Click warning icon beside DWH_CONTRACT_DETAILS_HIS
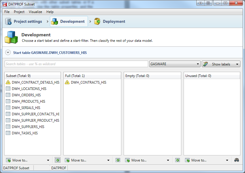 pos(8,82)
